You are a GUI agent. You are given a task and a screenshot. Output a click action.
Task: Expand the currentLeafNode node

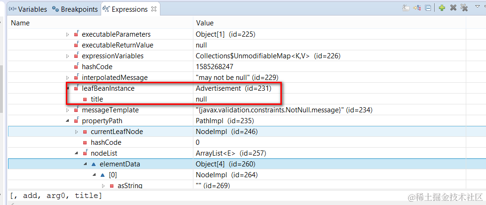(x=77, y=132)
